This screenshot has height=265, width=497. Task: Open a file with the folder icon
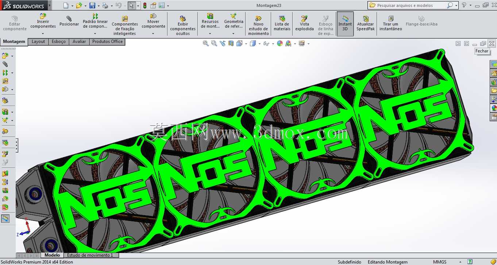coord(79,5)
